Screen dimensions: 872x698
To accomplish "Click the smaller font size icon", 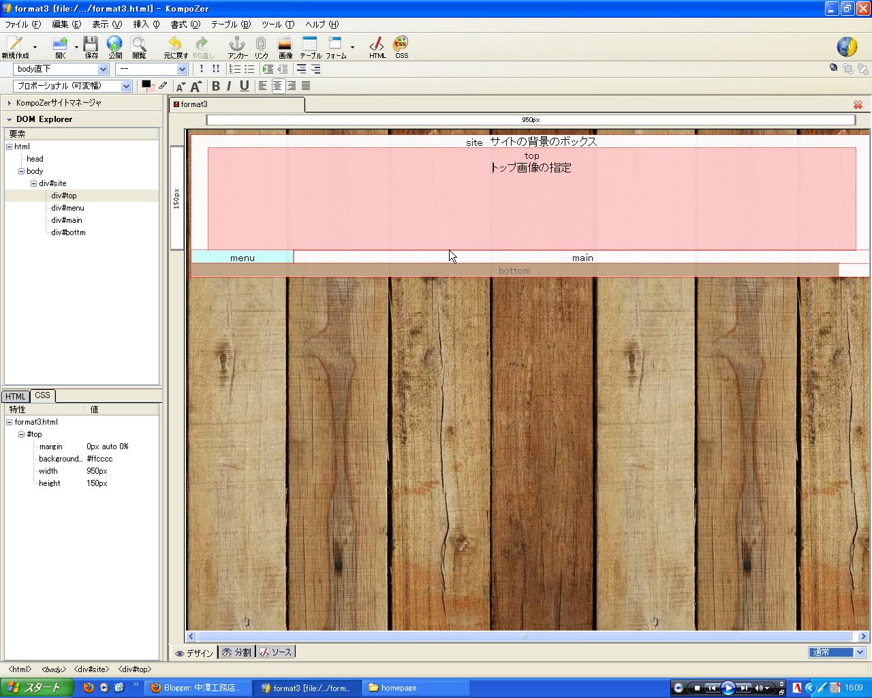I will click(x=181, y=87).
